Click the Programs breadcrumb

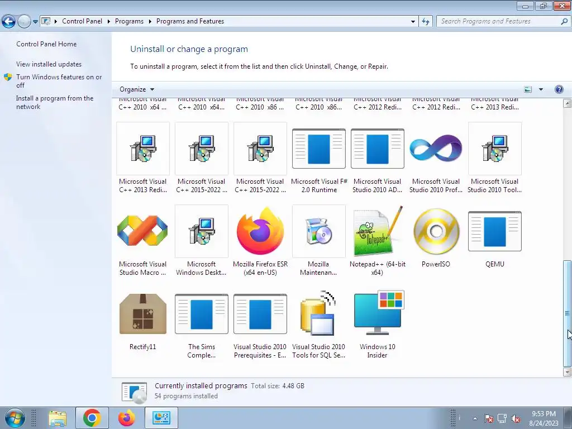[x=129, y=21]
